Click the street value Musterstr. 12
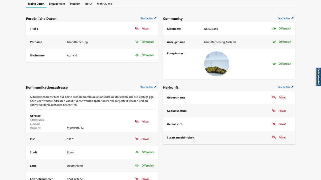The height and width of the screenshot is (180, 321). pyautogui.click(x=75, y=128)
